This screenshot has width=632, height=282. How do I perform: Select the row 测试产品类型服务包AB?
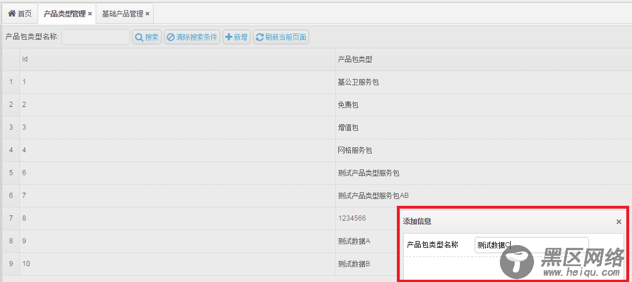click(x=316, y=196)
